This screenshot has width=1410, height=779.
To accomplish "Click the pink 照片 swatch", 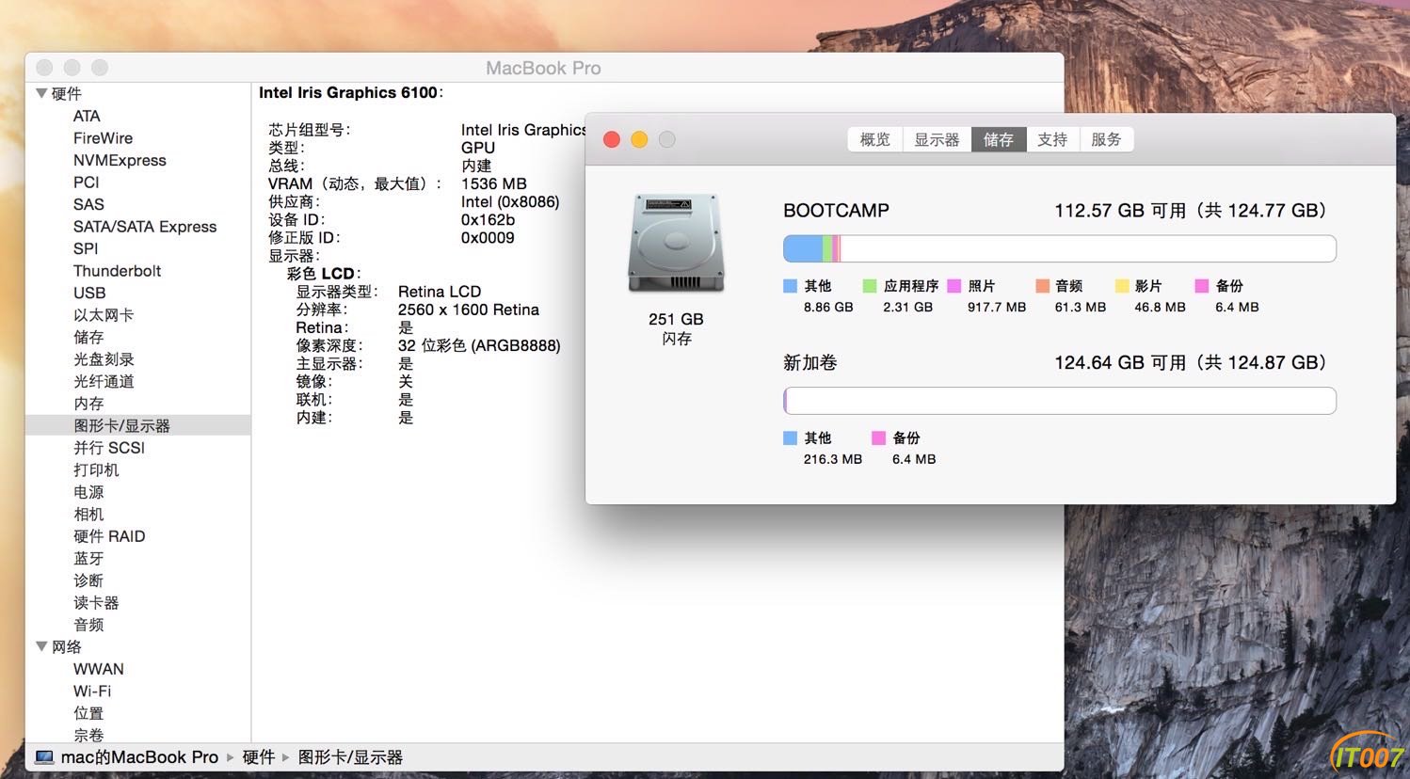I will (953, 286).
